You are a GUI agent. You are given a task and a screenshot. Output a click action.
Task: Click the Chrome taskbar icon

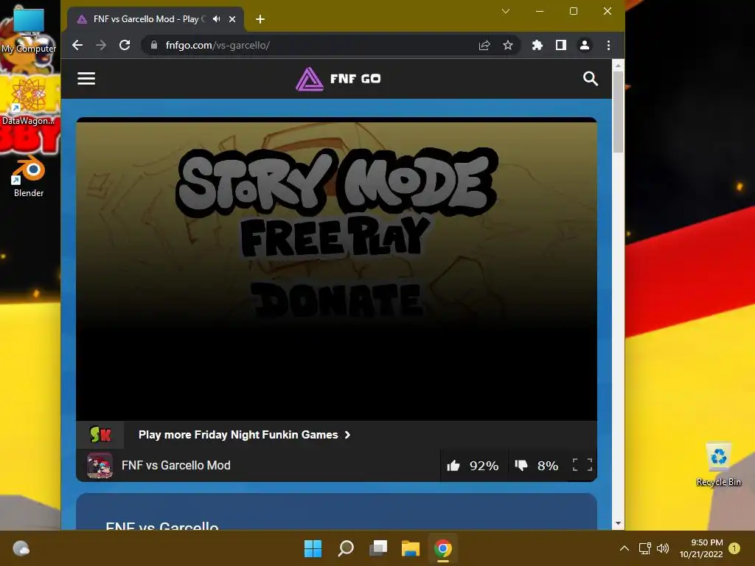click(443, 548)
